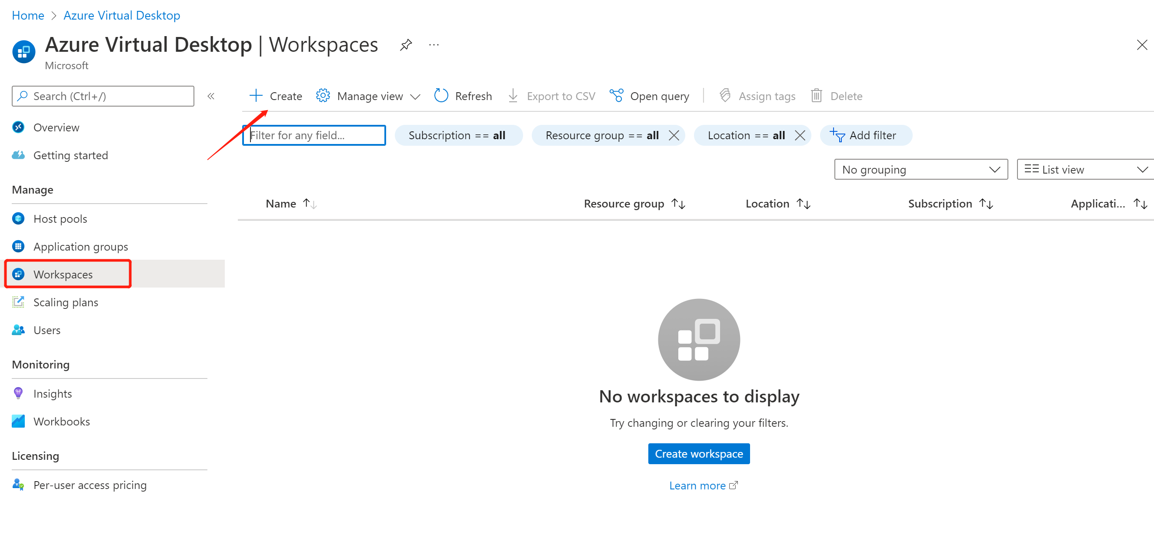Click the Azure Virtual Desktop breadcrumb
Viewport: 1154px width, 539px height.
[122, 15]
